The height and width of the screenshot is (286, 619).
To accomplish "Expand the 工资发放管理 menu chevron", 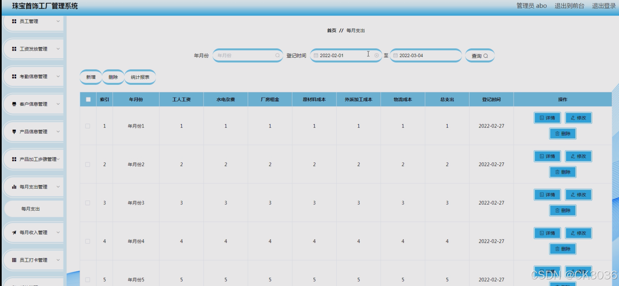I will coord(58,49).
